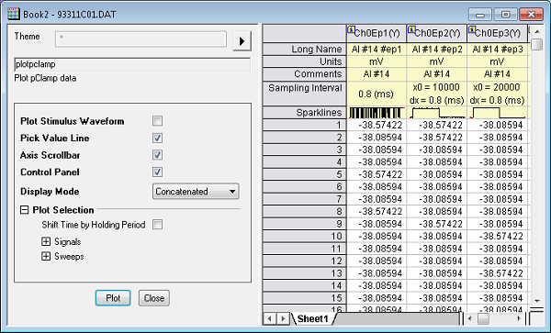551x333 pixels.
Task: Open the Theme combo box
Action: [x=141, y=39]
